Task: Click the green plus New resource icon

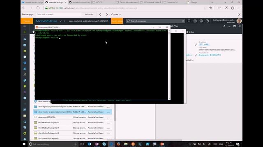Action: (25, 32)
